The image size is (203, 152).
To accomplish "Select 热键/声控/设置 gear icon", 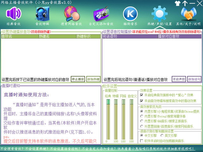I will click(x=160, y=13).
